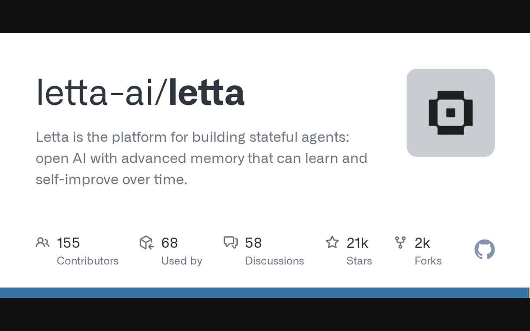Open the Contributors label
Viewport: 530px width, 331px height.
pyautogui.click(x=87, y=261)
